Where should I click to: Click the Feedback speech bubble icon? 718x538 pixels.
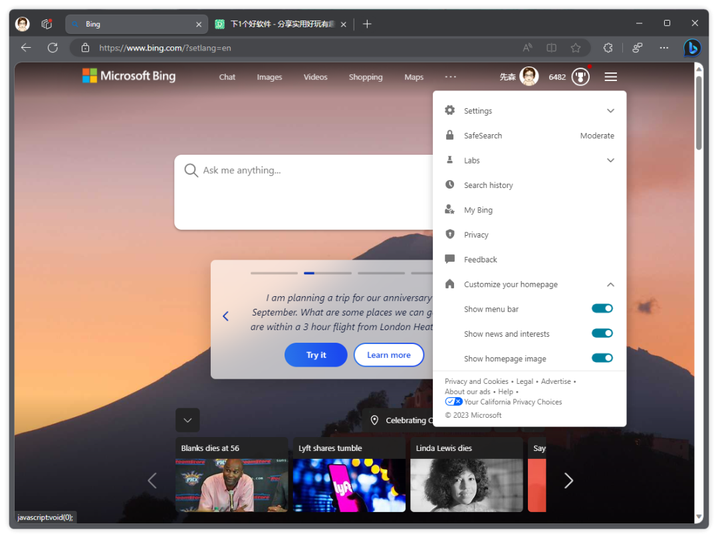449,259
